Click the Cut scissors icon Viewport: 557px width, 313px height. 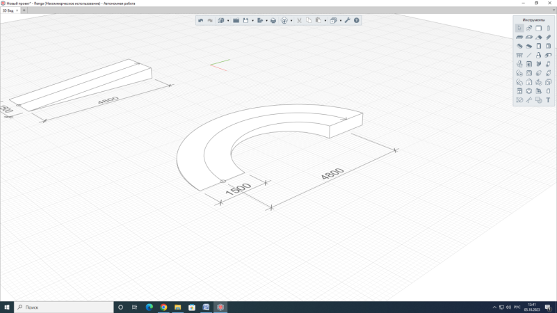(x=299, y=21)
